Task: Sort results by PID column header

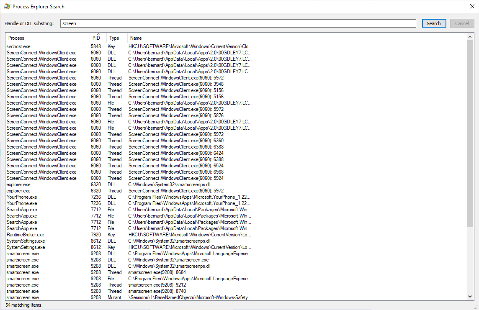Action: pyautogui.click(x=98, y=38)
